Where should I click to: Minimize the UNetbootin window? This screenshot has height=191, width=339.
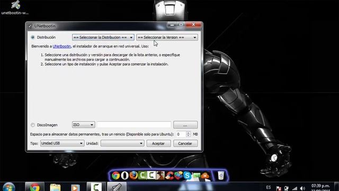click(172, 25)
